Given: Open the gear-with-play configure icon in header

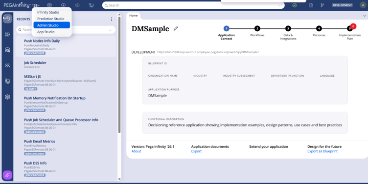Looking at the screenshot, I should click(63, 5).
